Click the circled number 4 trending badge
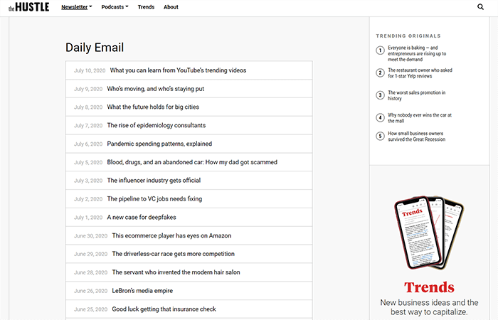The image size is (498, 320). 380,118
